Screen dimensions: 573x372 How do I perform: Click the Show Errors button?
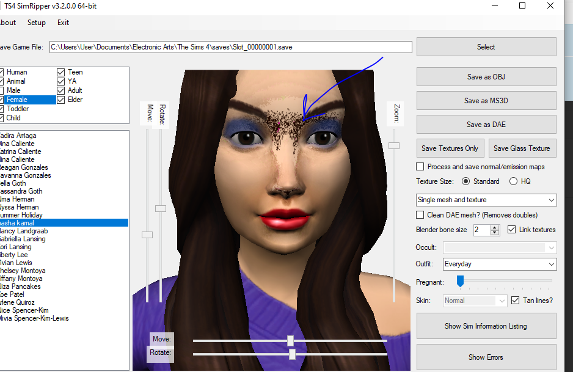pos(486,357)
